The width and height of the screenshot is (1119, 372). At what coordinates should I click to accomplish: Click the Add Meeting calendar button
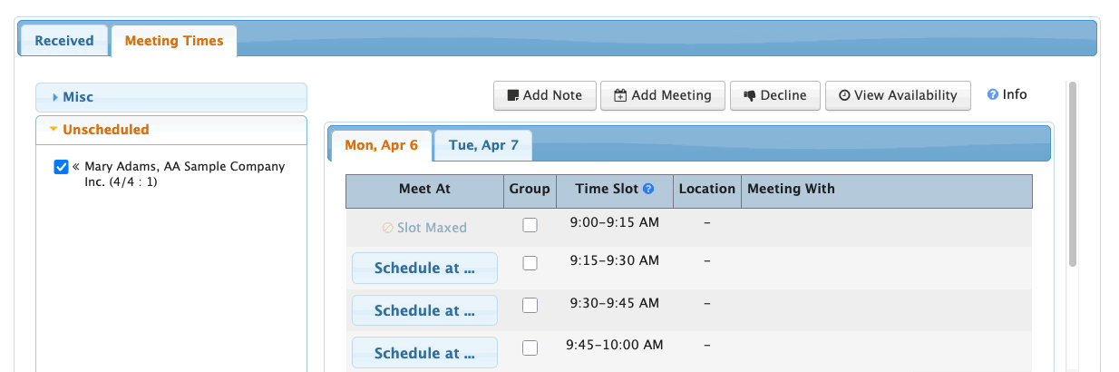click(663, 95)
